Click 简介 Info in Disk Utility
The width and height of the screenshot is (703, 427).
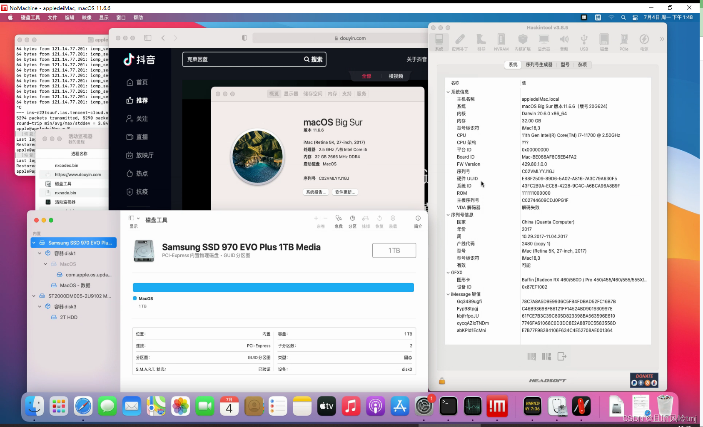click(418, 222)
